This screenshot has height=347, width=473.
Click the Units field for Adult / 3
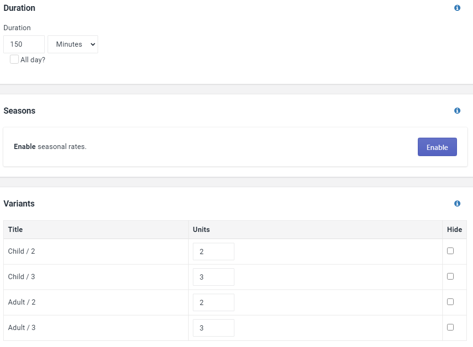[214, 328]
